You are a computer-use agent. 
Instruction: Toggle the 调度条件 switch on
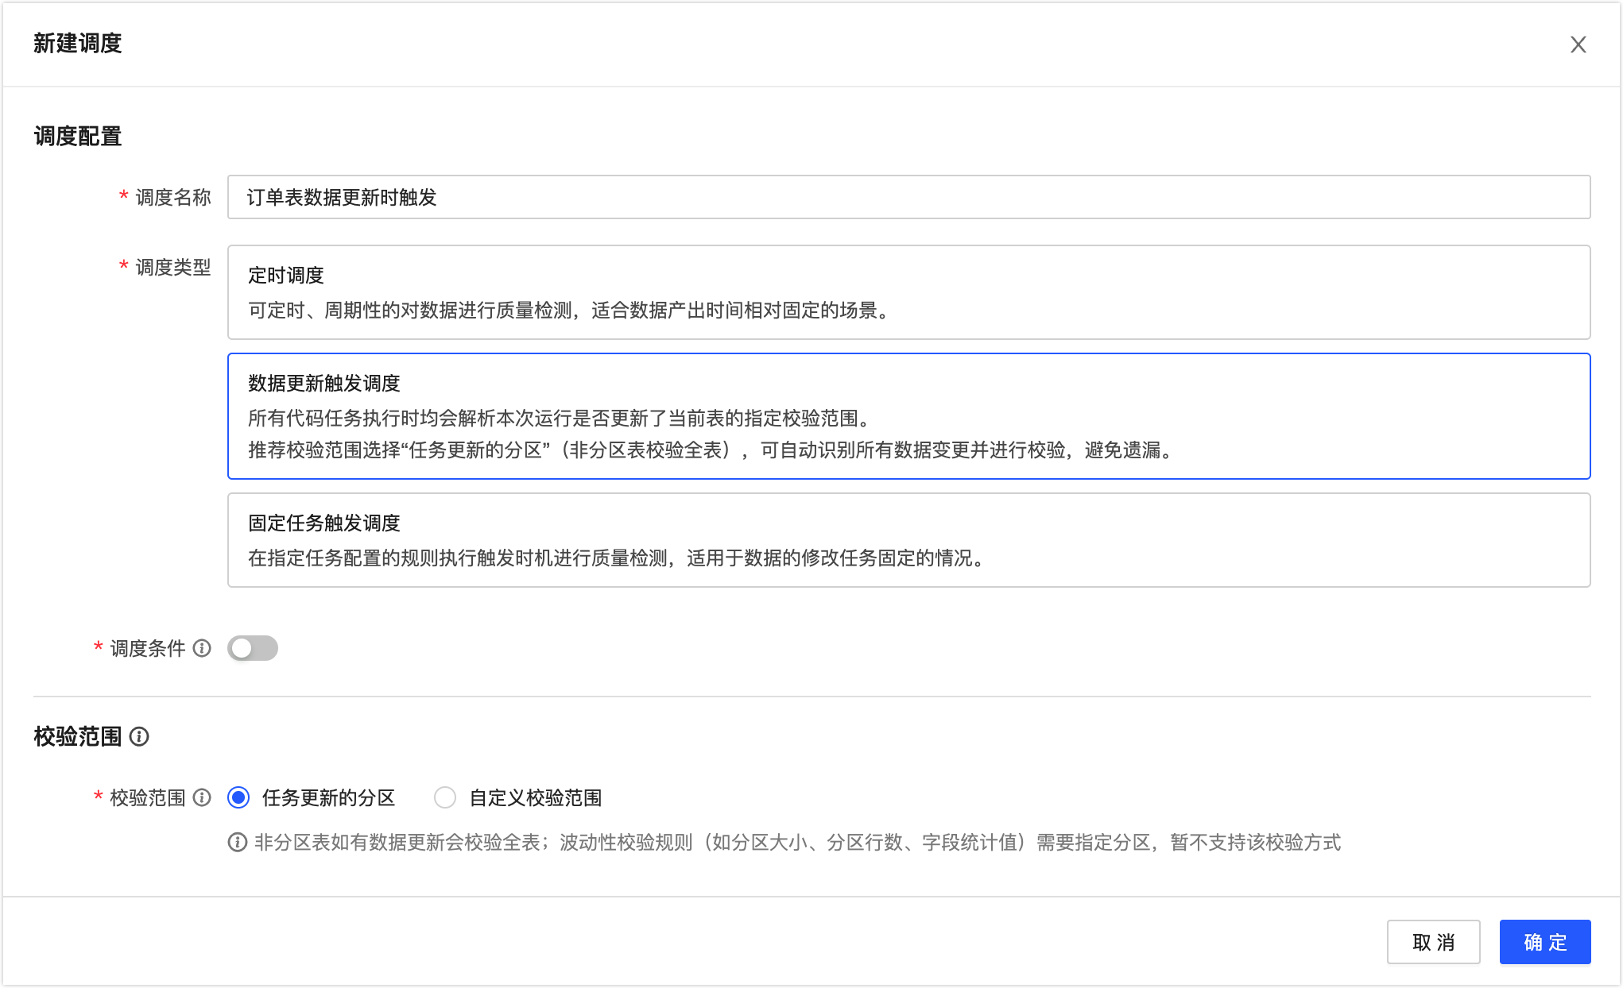click(x=253, y=648)
